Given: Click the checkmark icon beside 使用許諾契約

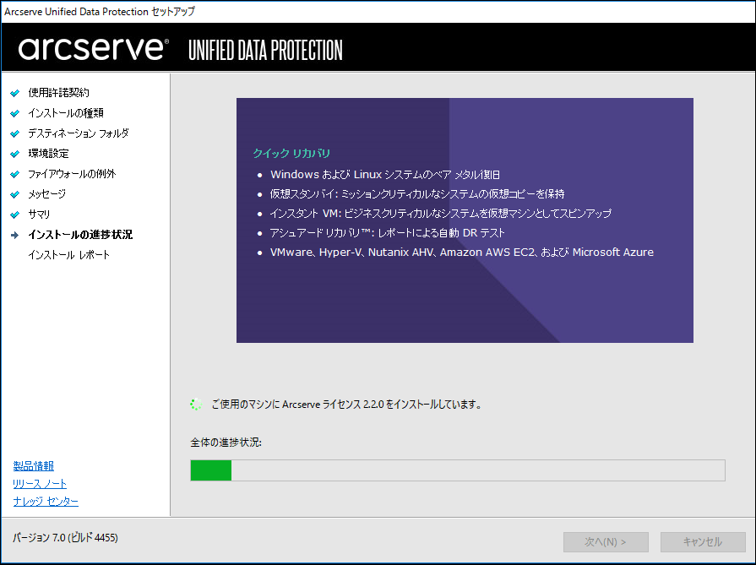Looking at the screenshot, I should click(15, 93).
